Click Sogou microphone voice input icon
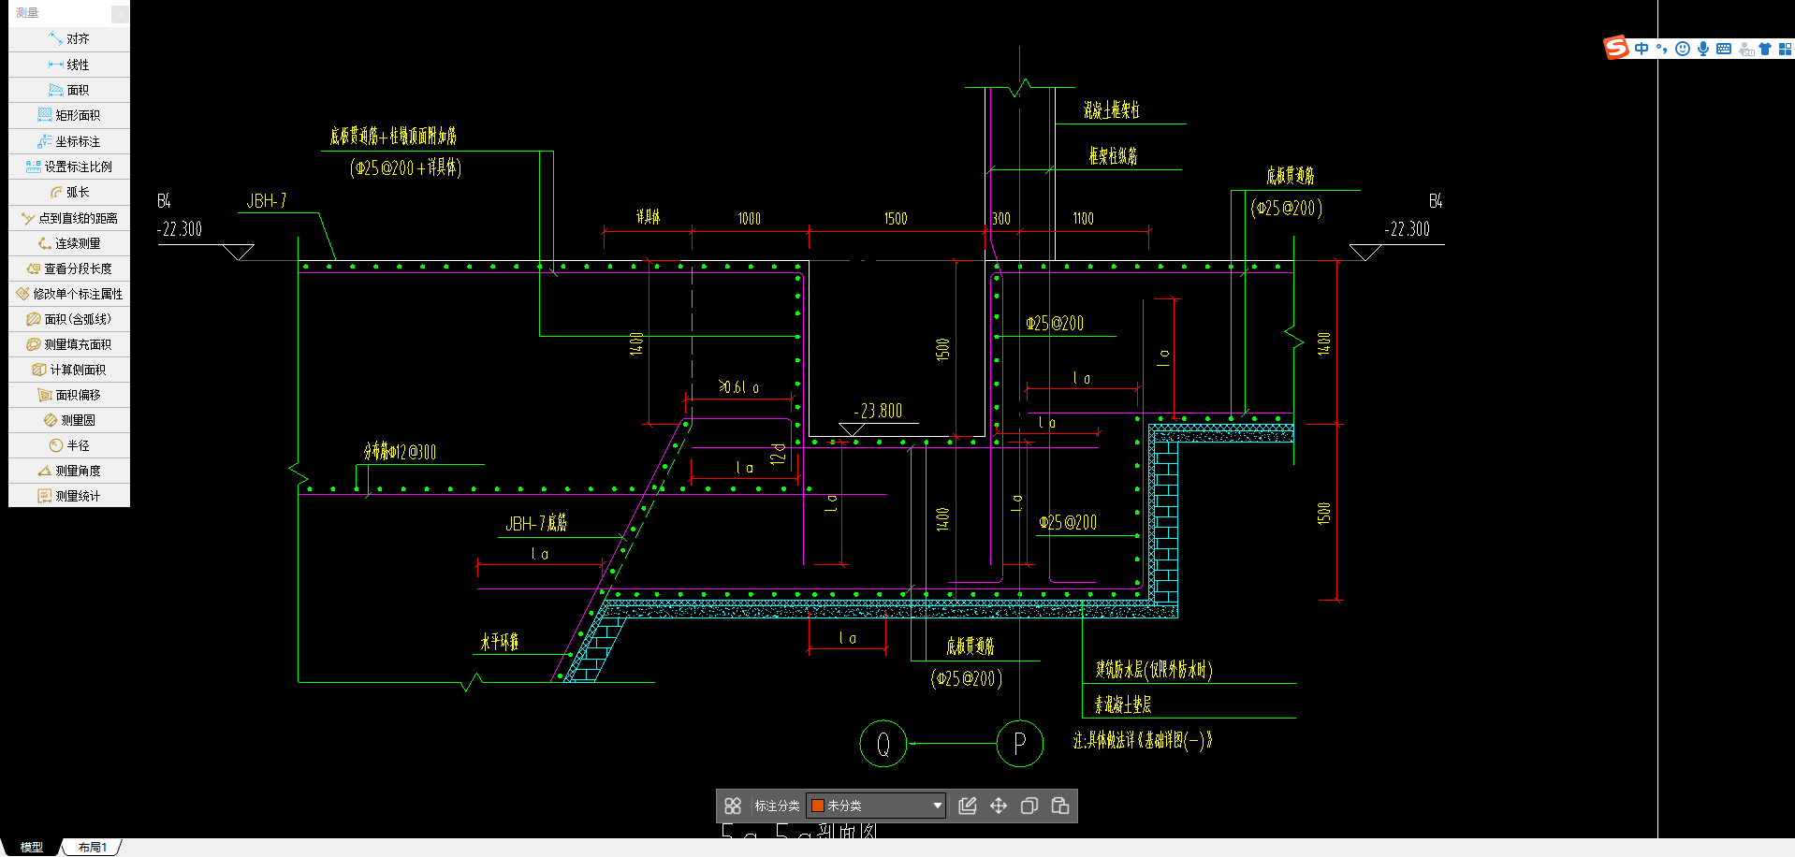 (1703, 49)
